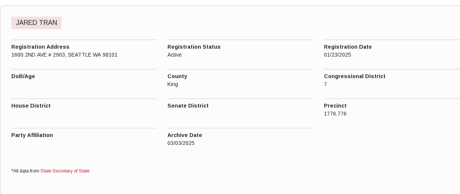460x194 pixels.
Task: Click the Precinct label
Action: pyautogui.click(x=335, y=106)
